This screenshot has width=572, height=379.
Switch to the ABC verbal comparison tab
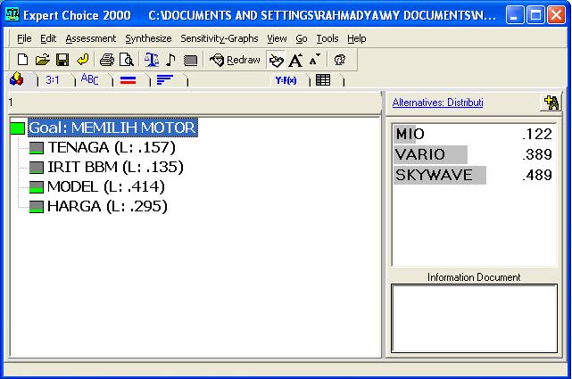point(90,80)
